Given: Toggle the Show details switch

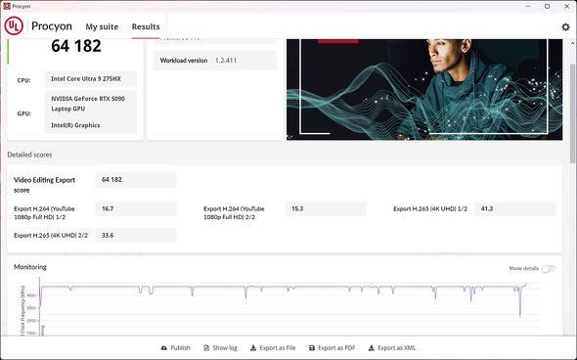Looking at the screenshot, I should click(x=549, y=269).
